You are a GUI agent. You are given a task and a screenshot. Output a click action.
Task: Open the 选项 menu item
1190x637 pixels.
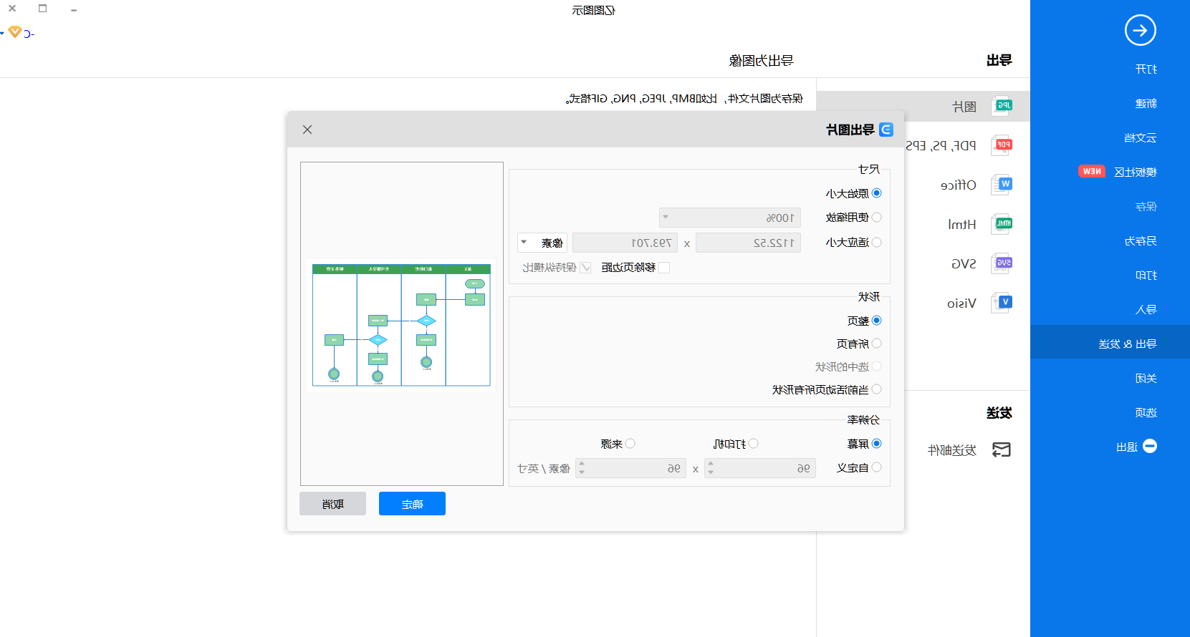click(x=1146, y=413)
